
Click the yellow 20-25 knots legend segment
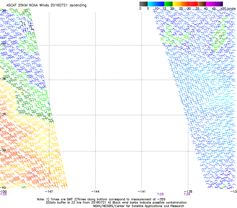(x=177, y=4)
